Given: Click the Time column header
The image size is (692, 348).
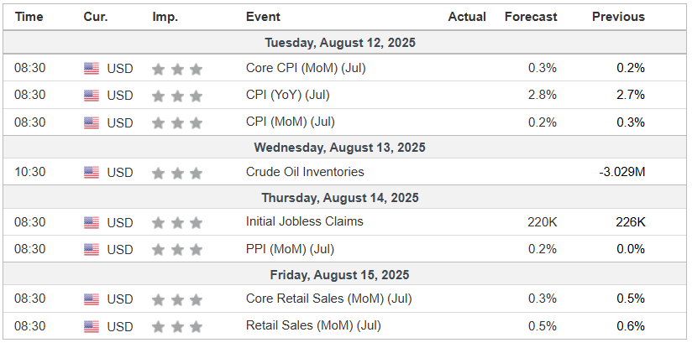Looking at the screenshot, I should coord(30,17).
